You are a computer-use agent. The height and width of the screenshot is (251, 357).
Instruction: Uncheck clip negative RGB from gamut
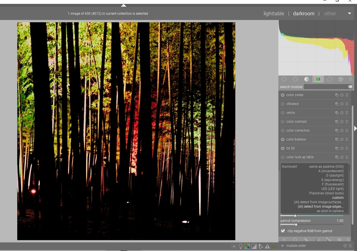coord(283,231)
